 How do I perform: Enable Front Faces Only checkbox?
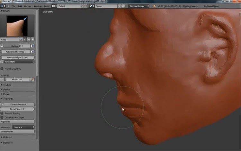(2, 69)
